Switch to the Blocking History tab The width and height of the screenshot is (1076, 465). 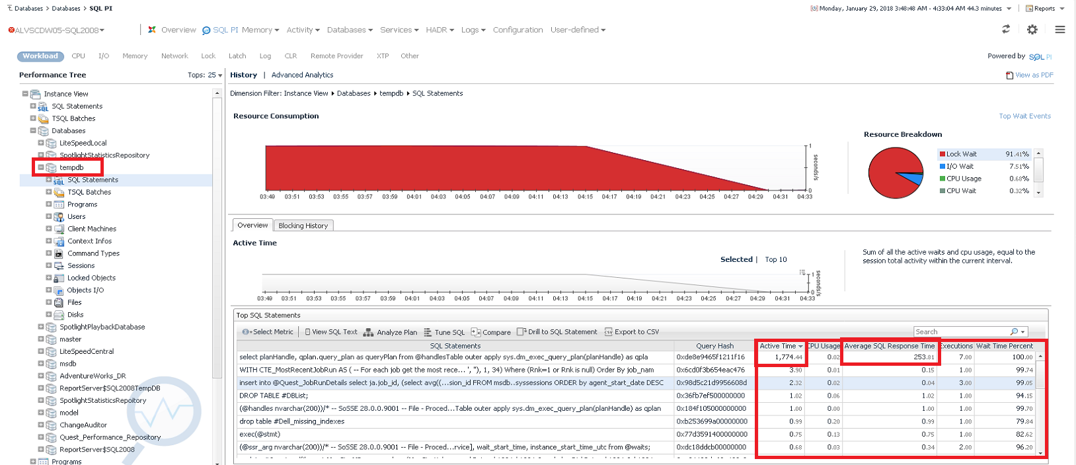tap(303, 226)
